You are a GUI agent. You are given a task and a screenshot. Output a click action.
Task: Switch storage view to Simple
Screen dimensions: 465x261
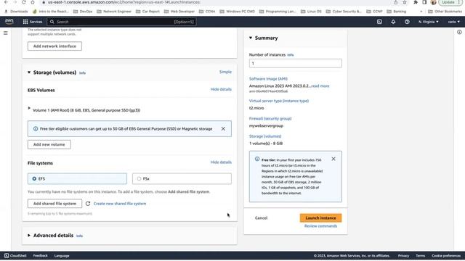(225, 72)
